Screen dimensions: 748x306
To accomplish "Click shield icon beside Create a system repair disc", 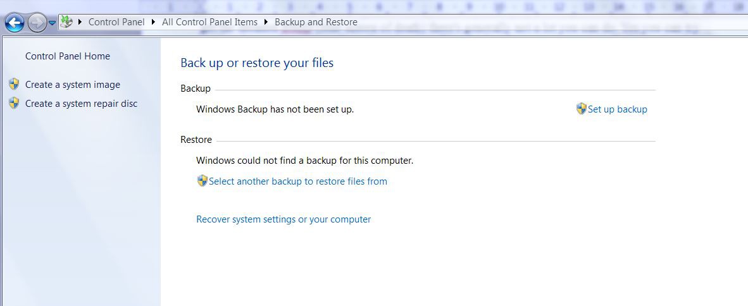I will click(14, 103).
